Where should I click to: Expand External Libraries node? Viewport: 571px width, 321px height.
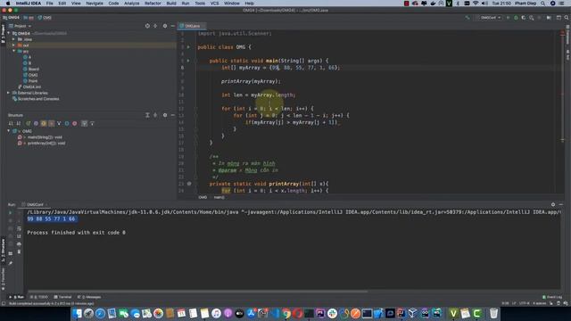pyautogui.click(x=8, y=93)
